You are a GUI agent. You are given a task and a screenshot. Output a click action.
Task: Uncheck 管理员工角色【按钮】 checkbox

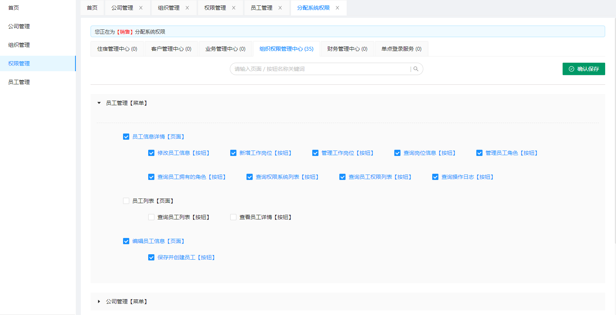479,153
